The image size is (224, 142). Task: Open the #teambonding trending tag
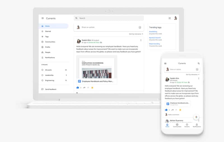155,44
